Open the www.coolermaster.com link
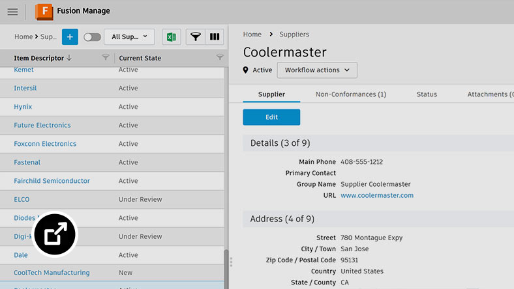Screen dimensions: 514x289 tap(376, 195)
